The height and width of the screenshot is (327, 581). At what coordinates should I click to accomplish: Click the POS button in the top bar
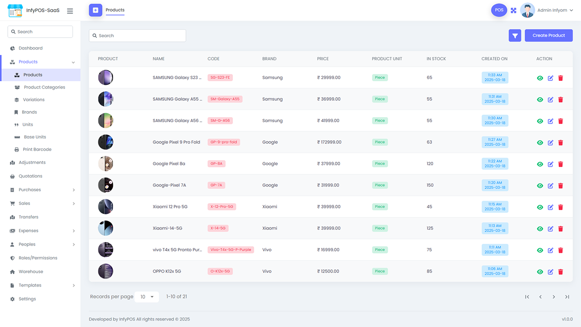pyautogui.click(x=499, y=10)
